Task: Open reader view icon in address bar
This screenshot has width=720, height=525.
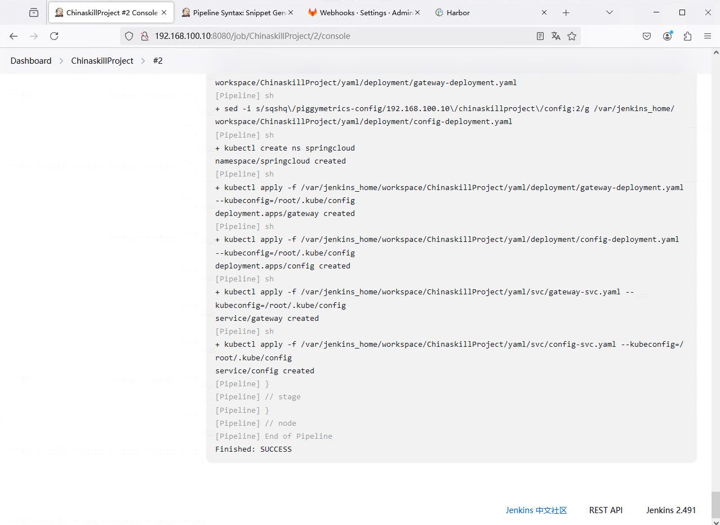Action: pos(540,36)
